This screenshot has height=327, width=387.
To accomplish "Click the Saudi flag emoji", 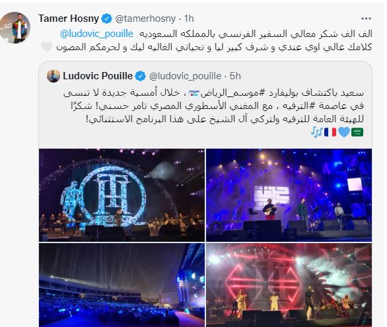I will [x=357, y=132].
